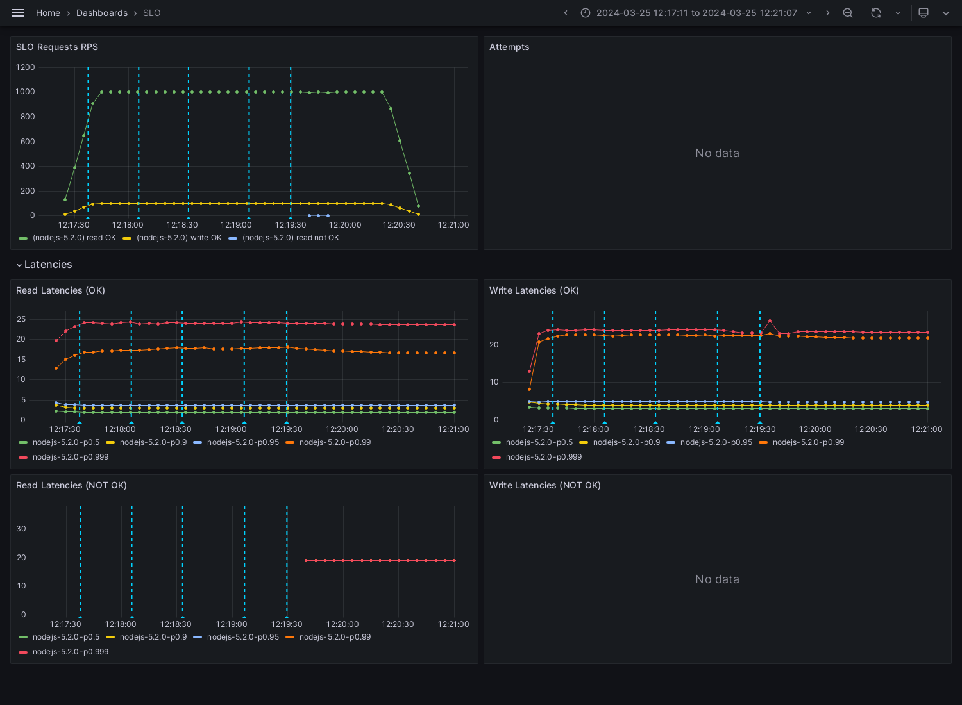Zoom out the time range
Screen dimensions: 962x705
[848, 13]
